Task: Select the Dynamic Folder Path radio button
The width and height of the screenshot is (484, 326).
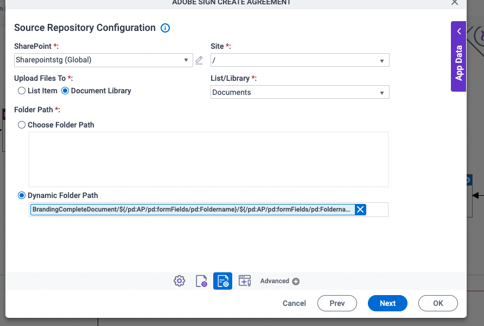Action: [x=22, y=195]
